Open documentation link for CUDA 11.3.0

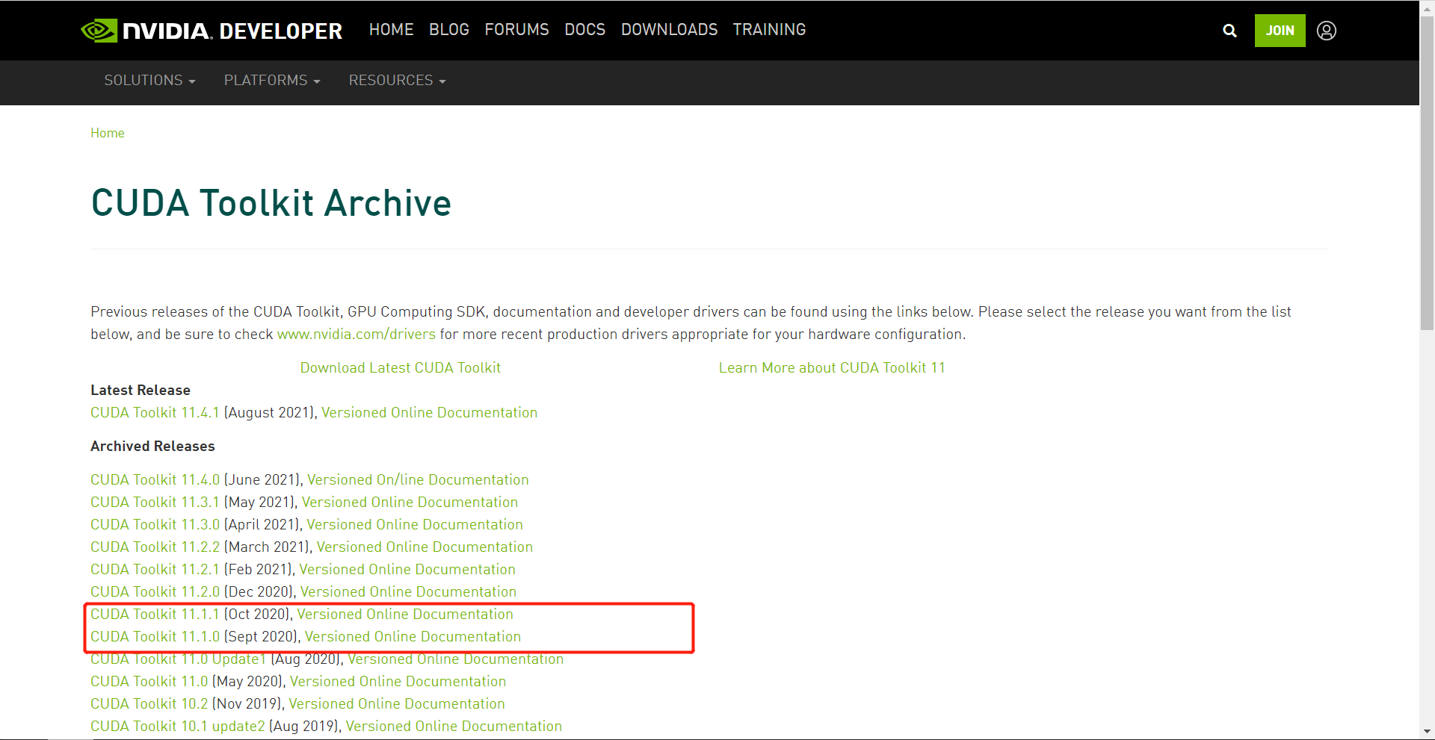(415, 525)
